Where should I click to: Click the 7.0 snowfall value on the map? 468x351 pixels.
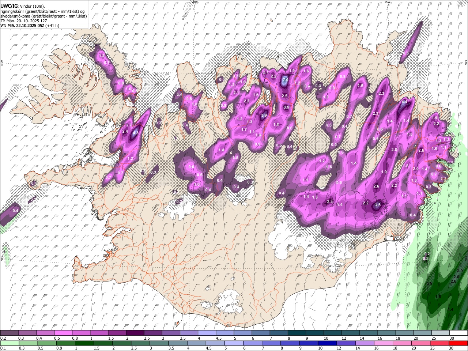point(286,80)
